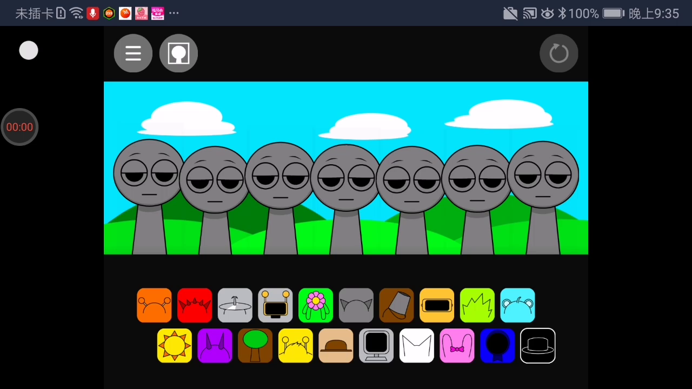Select the gray cat ears icon

click(356, 305)
